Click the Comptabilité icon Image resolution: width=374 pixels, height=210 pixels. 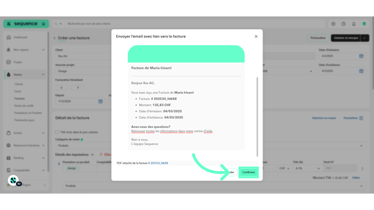point(9,170)
